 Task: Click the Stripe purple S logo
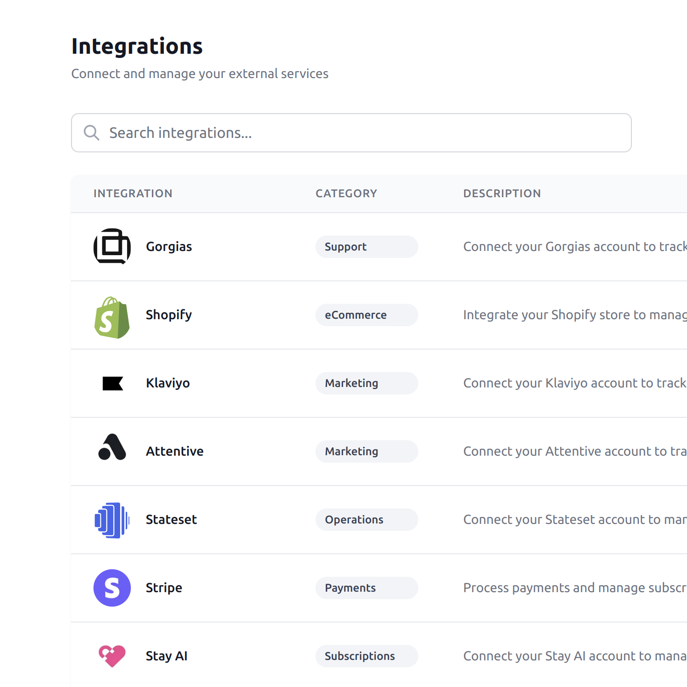(112, 588)
